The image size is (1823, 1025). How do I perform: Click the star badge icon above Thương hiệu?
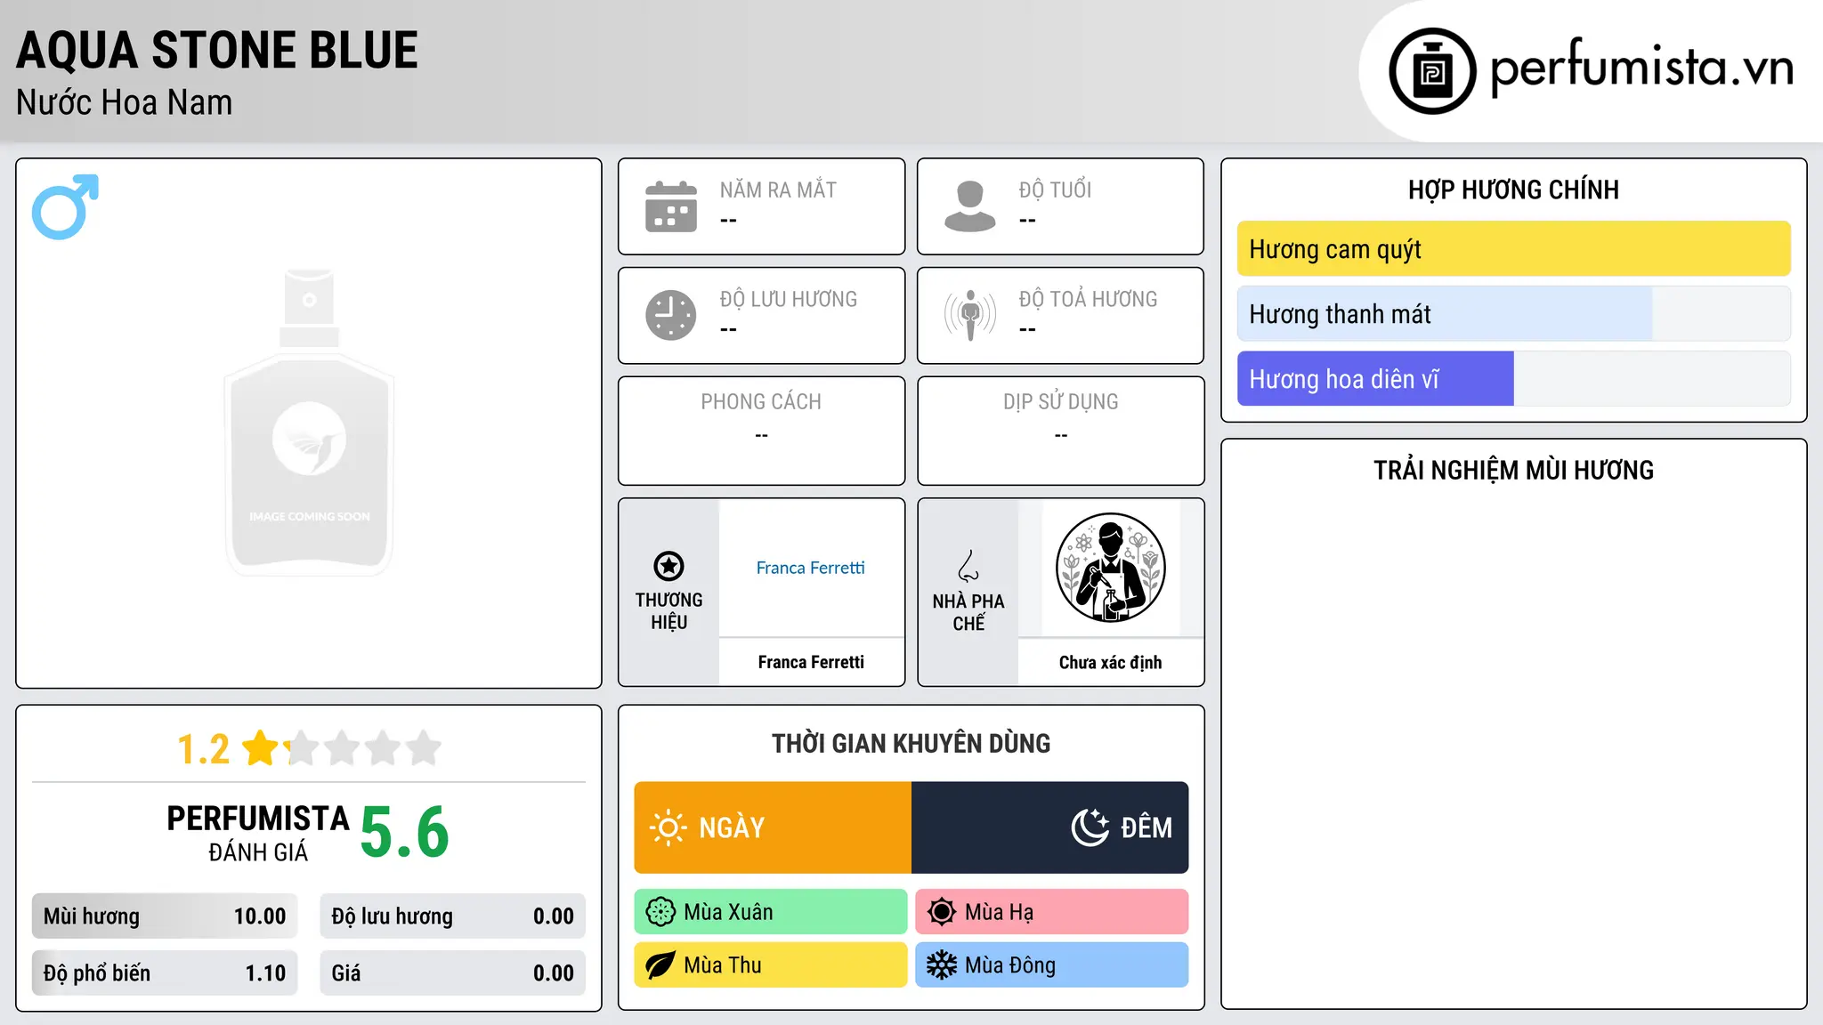(668, 566)
